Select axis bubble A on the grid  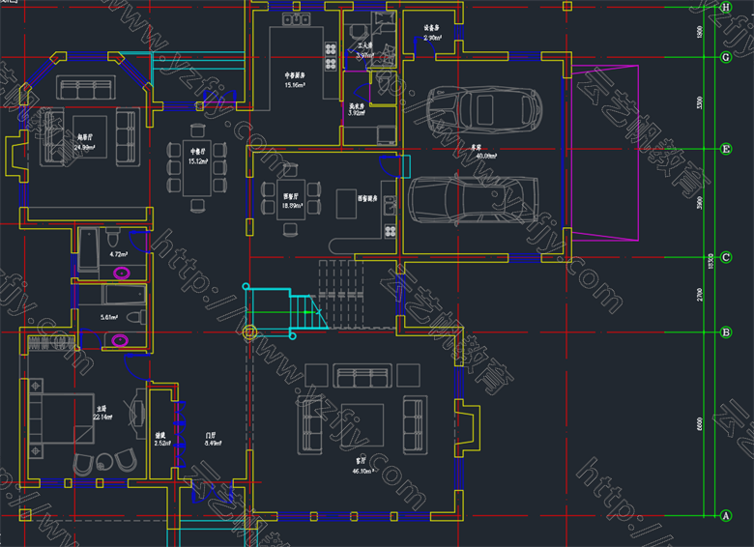[x=726, y=516]
